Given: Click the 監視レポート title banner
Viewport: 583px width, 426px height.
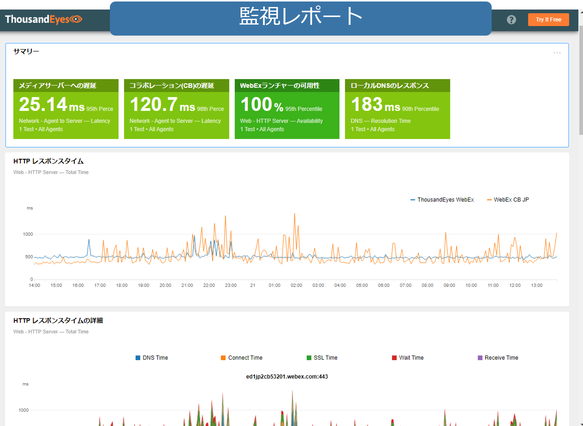Looking at the screenshot, I should pyautogui.click(x=300, y=18).
